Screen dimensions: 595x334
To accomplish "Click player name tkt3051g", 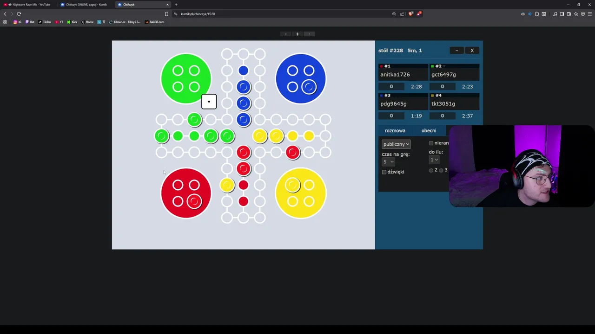I will point(443,104).
